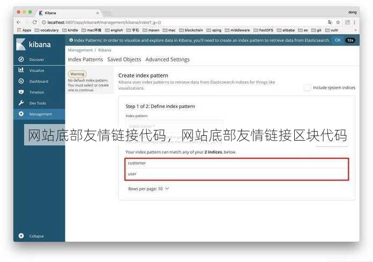Select the customer index row
Screen dimensions: 373x262
[237, 163]
